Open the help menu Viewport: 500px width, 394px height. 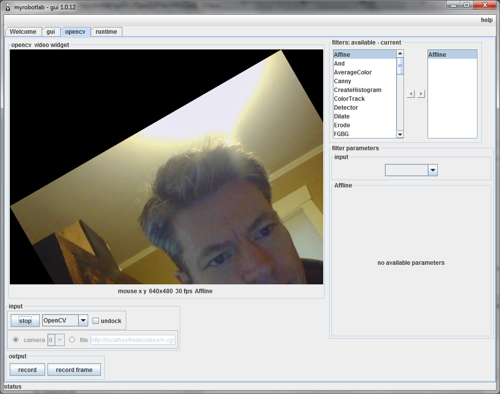click(486, 20)
